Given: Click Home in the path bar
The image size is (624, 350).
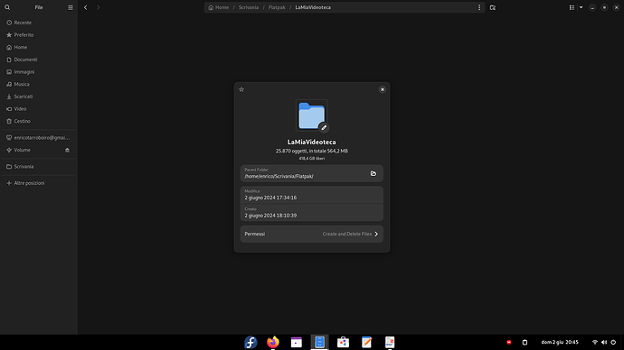Looking at the screenshot, I should [x=219, y=7].
